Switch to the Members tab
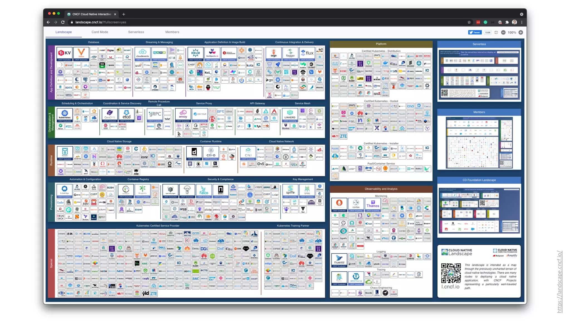This screenshot has height=321, width=570. [x=172, y=32]
